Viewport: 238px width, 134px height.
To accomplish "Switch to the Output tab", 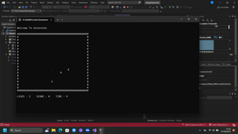I will [x=179, y=121].
